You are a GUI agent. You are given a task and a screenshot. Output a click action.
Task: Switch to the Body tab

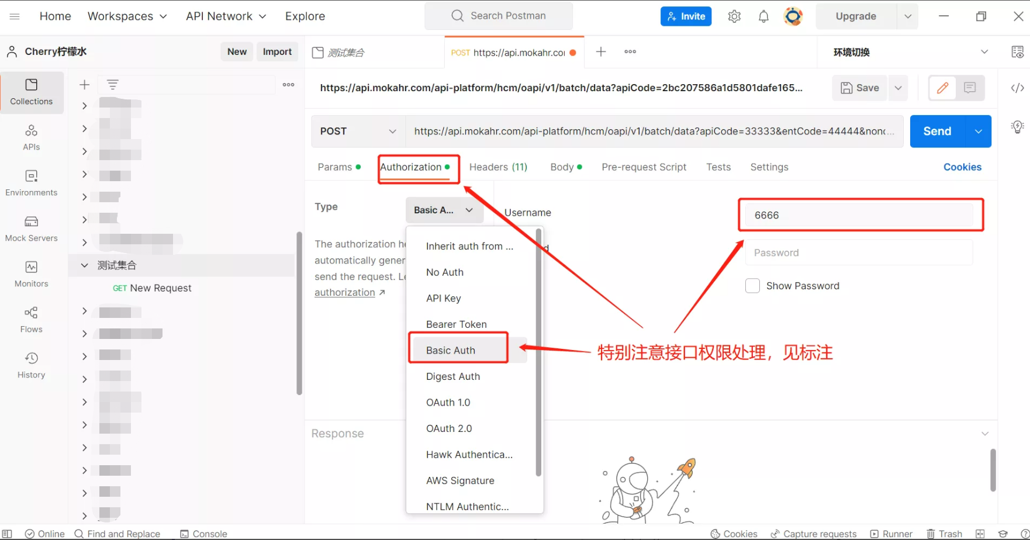click(566, 167)
